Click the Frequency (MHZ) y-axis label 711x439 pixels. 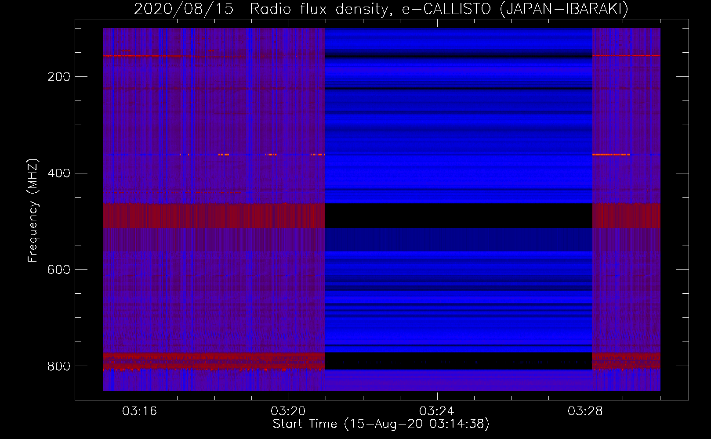click(33, 211)
